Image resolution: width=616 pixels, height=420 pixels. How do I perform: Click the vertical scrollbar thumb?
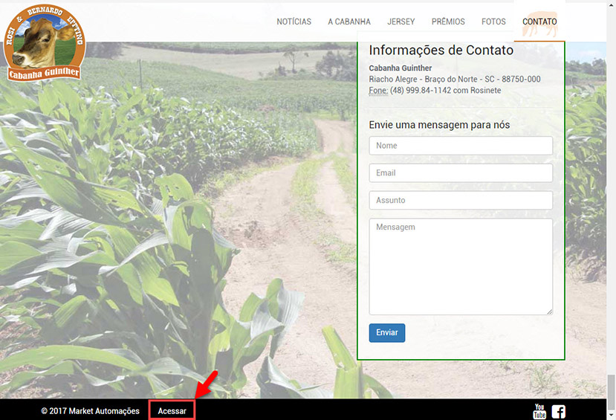(611, 392)
